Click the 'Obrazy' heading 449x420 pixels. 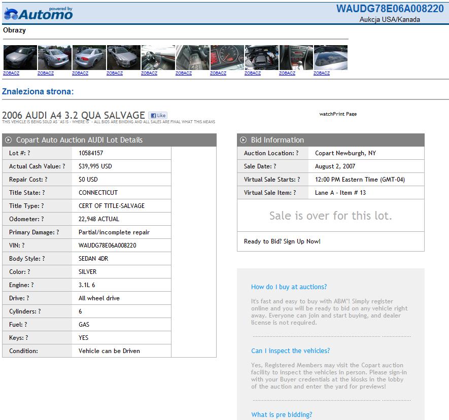pyautogui.click(x=14, y=30)
